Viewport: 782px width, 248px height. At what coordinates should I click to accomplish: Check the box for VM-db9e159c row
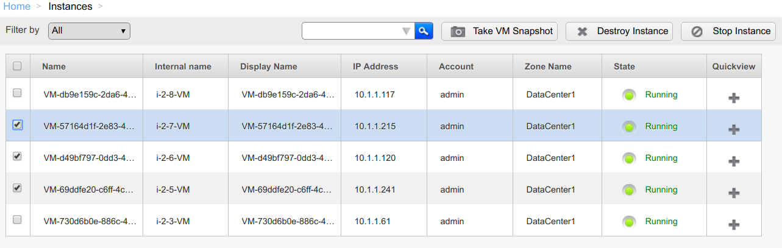[x=17, y=93]
